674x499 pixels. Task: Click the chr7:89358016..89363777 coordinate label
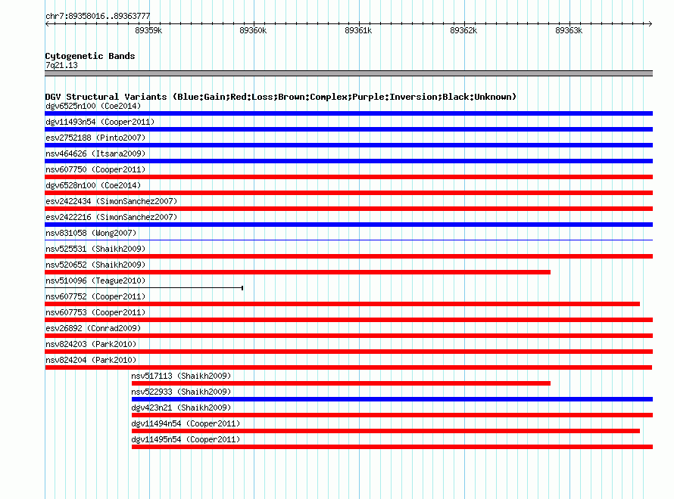pyautogui.click(x=98, y=16)
